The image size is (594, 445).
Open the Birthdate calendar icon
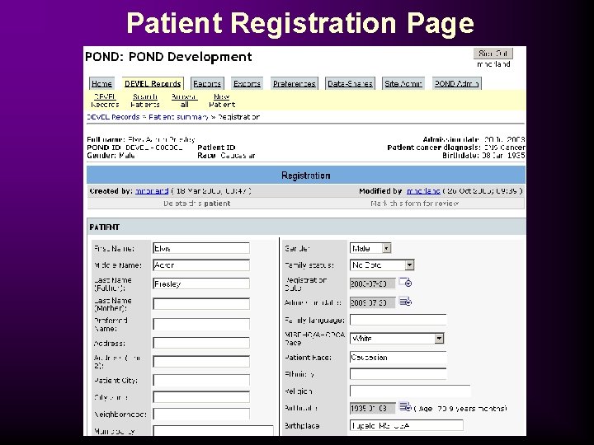(405, 407)
